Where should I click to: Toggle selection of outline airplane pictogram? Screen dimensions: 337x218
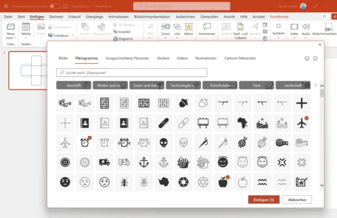(x=65, y=143)
